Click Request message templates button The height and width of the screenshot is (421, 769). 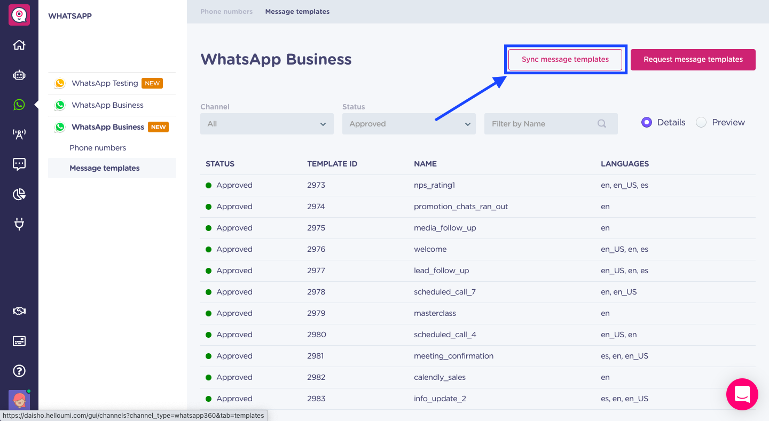coord(693,59)
